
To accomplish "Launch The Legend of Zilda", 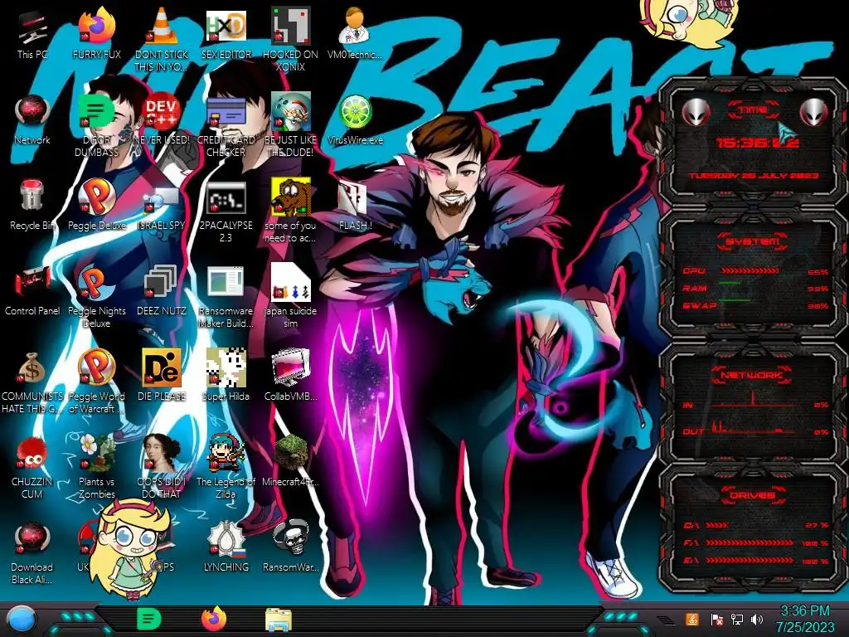I will 226,467.
